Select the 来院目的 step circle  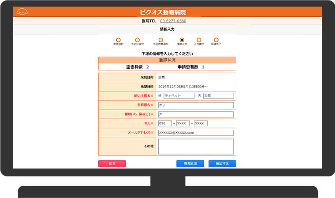click(x=118, y=40)
